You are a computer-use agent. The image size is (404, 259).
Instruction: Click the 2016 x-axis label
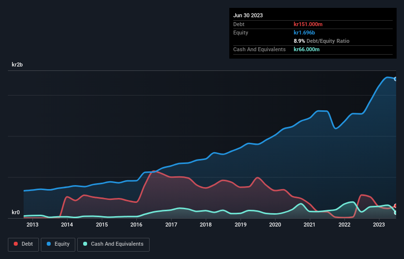[136, 225]
